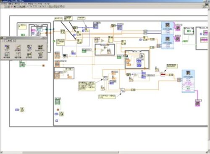Toggle the green boolean terminal inside the leftmost nested frame
This screenshot has height=154, width=210.
[x=23, y=35]
